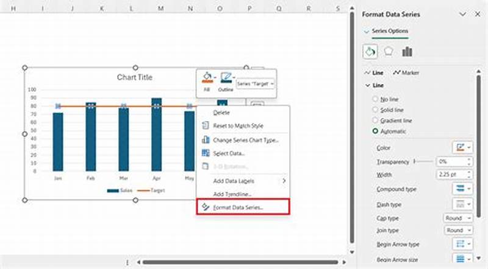
Task: Click the vertical scroll up arrow of sheet
Action: click(x=352, y=8)
